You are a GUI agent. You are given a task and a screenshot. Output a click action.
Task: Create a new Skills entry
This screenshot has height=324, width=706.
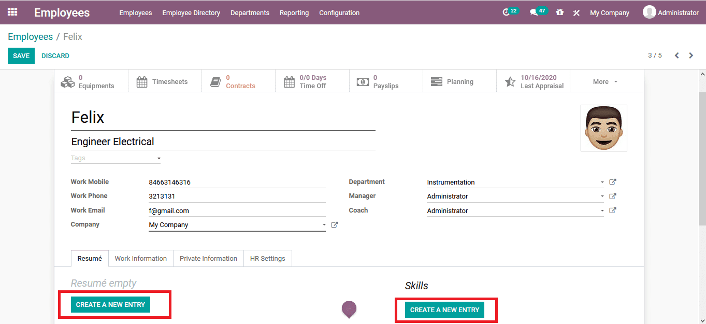coord(444,309)
